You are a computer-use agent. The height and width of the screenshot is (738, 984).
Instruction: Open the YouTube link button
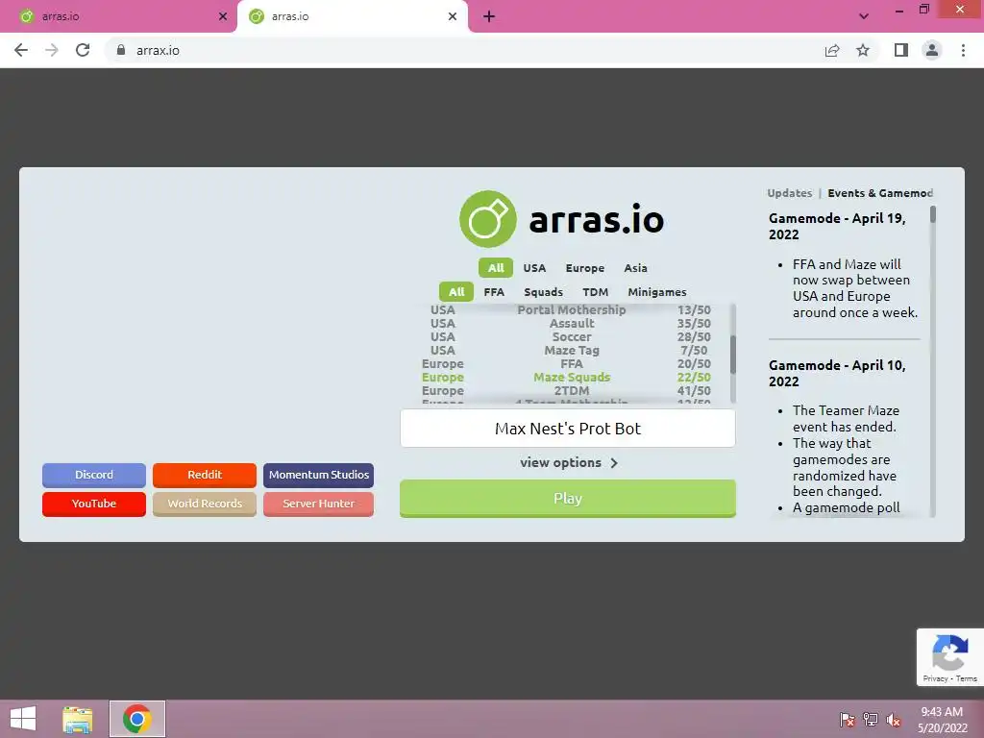94,504
